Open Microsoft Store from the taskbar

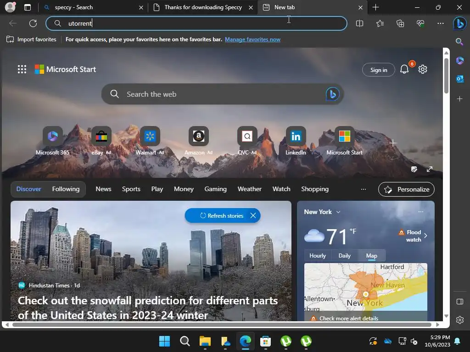click(x=265, y=341)
